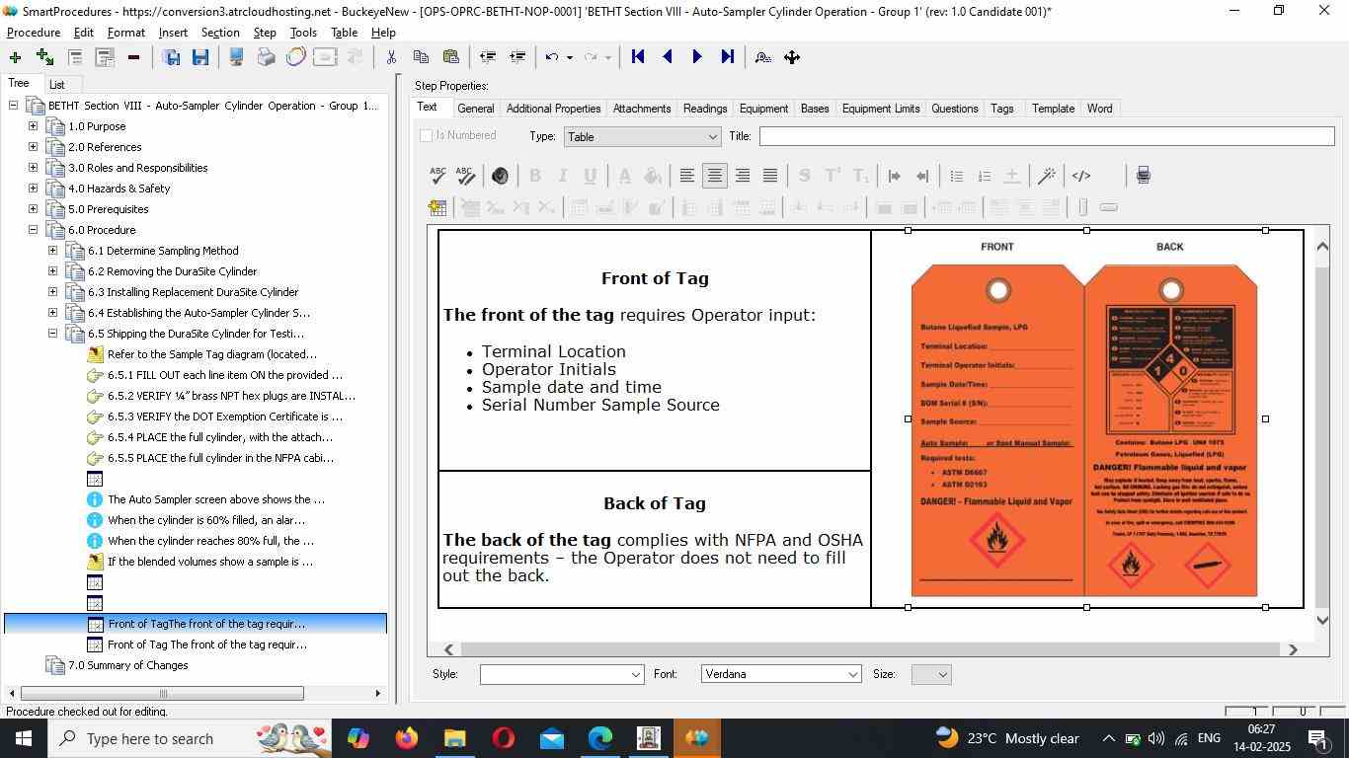
Task: Click the Insert Table icon
Action: (437, 207)
